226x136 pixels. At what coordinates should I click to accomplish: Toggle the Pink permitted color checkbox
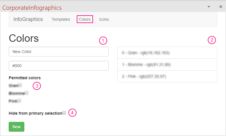point(19,101)
